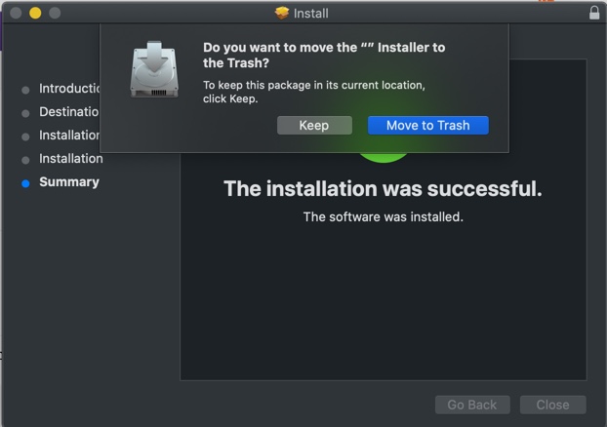Select the Installation step just below Destination
Viewport: 607px width, 427px height.
click(x=70, y=136)
